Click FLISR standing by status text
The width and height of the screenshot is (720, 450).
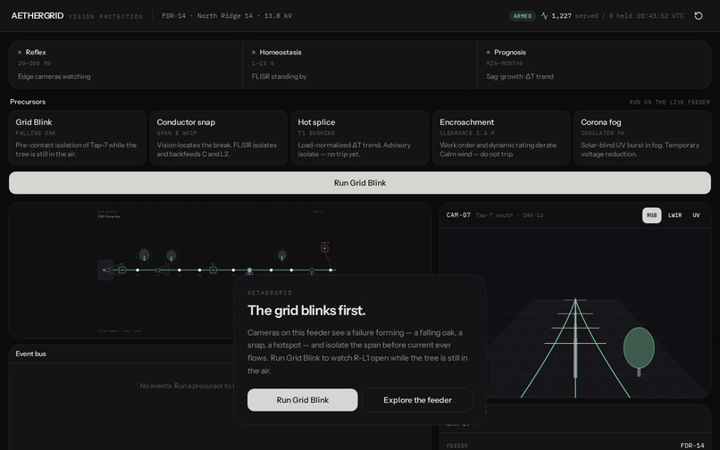click(x=280, y=76)
